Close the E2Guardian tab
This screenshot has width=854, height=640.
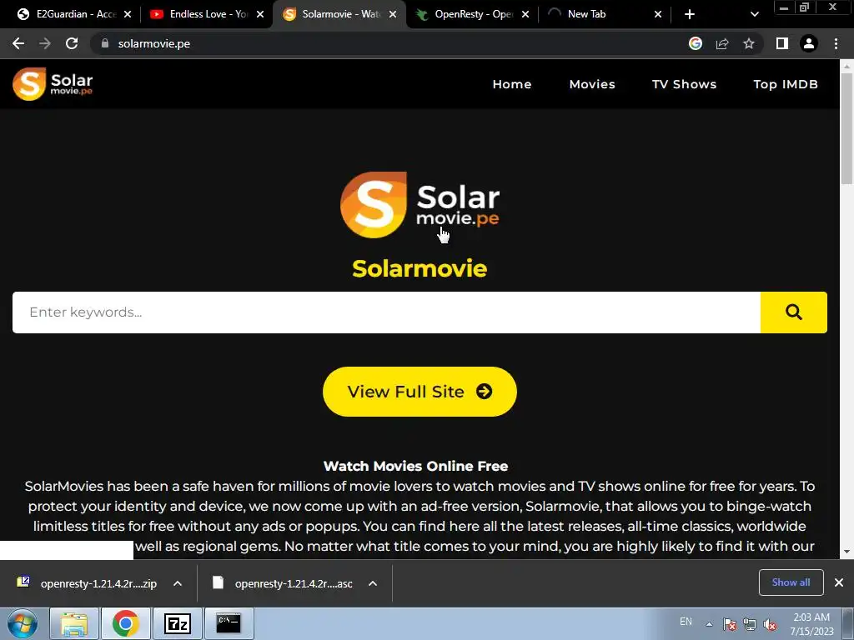tap(128, 14)
